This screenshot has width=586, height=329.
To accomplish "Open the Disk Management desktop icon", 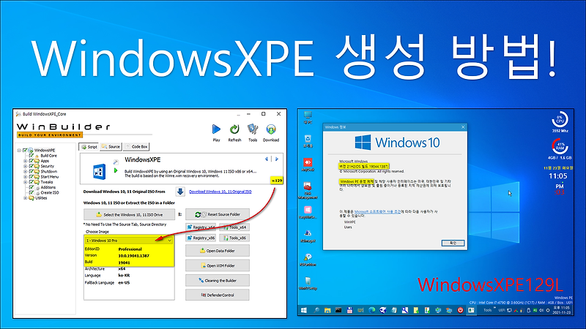I will 308,186.
